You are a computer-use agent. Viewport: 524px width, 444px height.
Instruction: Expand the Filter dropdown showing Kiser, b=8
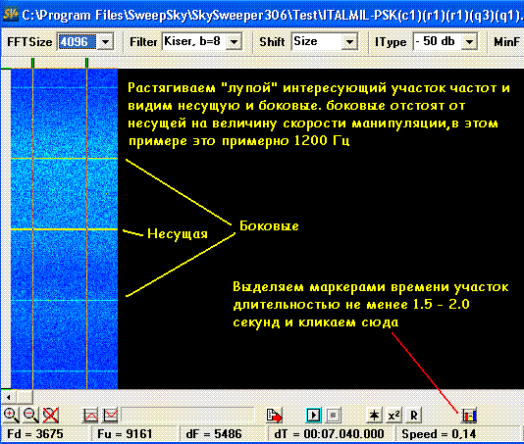click(235, 42)
